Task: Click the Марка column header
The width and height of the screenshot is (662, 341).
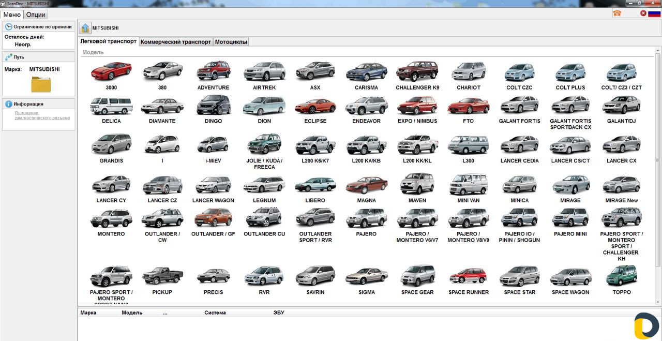Action: point(88,313)
